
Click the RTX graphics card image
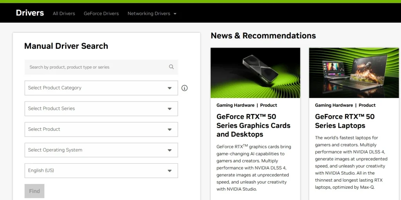click(255, 73)
